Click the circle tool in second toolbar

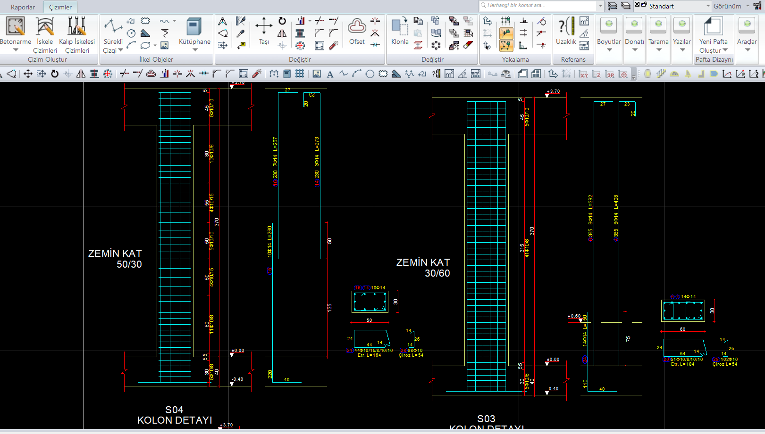tap(370, 74)
